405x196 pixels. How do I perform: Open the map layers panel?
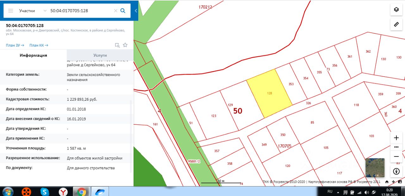pos(396,10)
